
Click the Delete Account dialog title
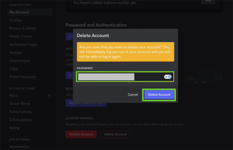[93, 36]
